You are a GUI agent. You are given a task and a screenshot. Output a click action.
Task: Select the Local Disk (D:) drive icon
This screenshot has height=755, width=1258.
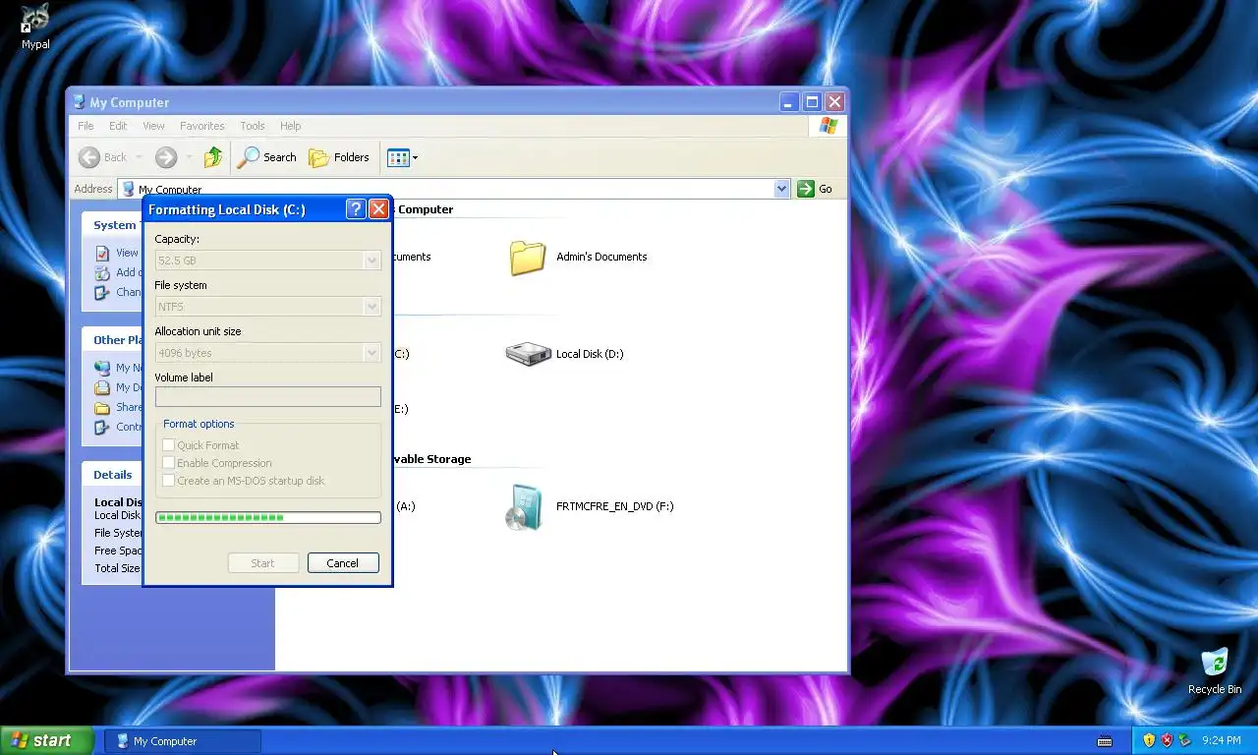(528, 354)
